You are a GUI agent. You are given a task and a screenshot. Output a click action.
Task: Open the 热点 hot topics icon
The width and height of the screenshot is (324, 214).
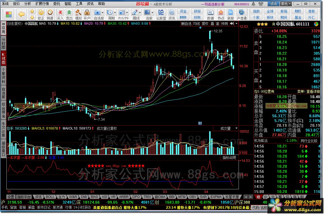(x=221, y=15)
